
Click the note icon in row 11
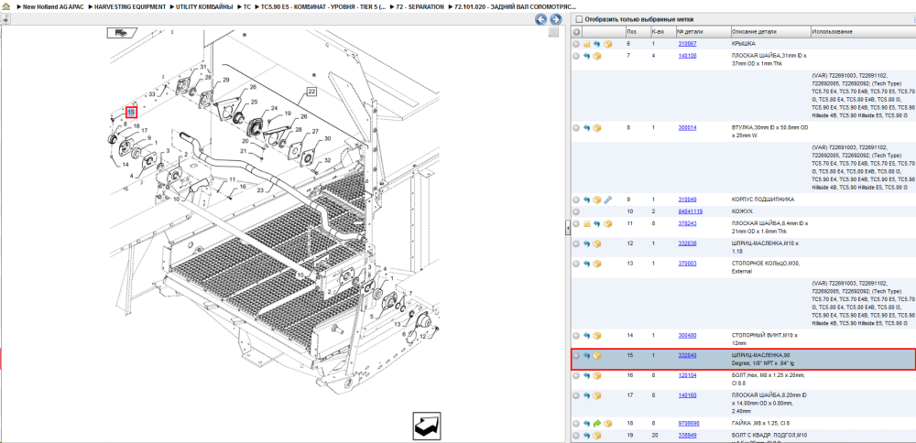coord(587,223)
